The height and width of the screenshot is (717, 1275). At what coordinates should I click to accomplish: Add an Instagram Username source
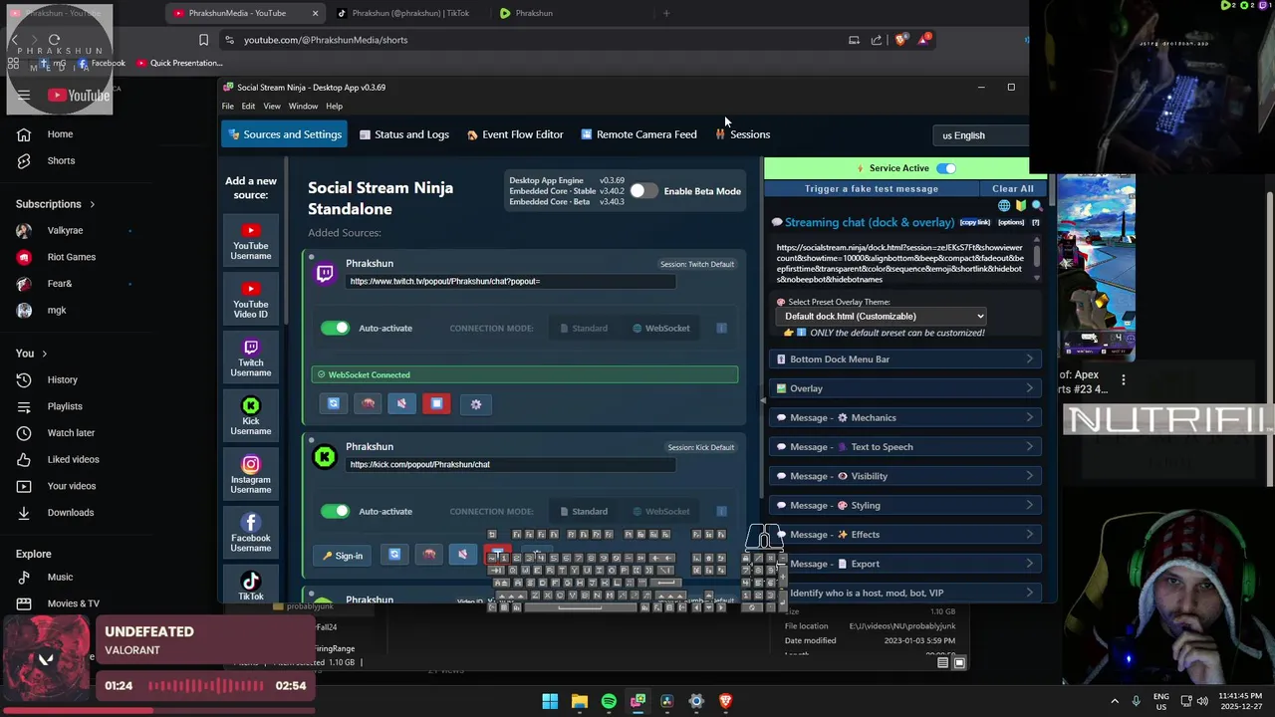251,475
